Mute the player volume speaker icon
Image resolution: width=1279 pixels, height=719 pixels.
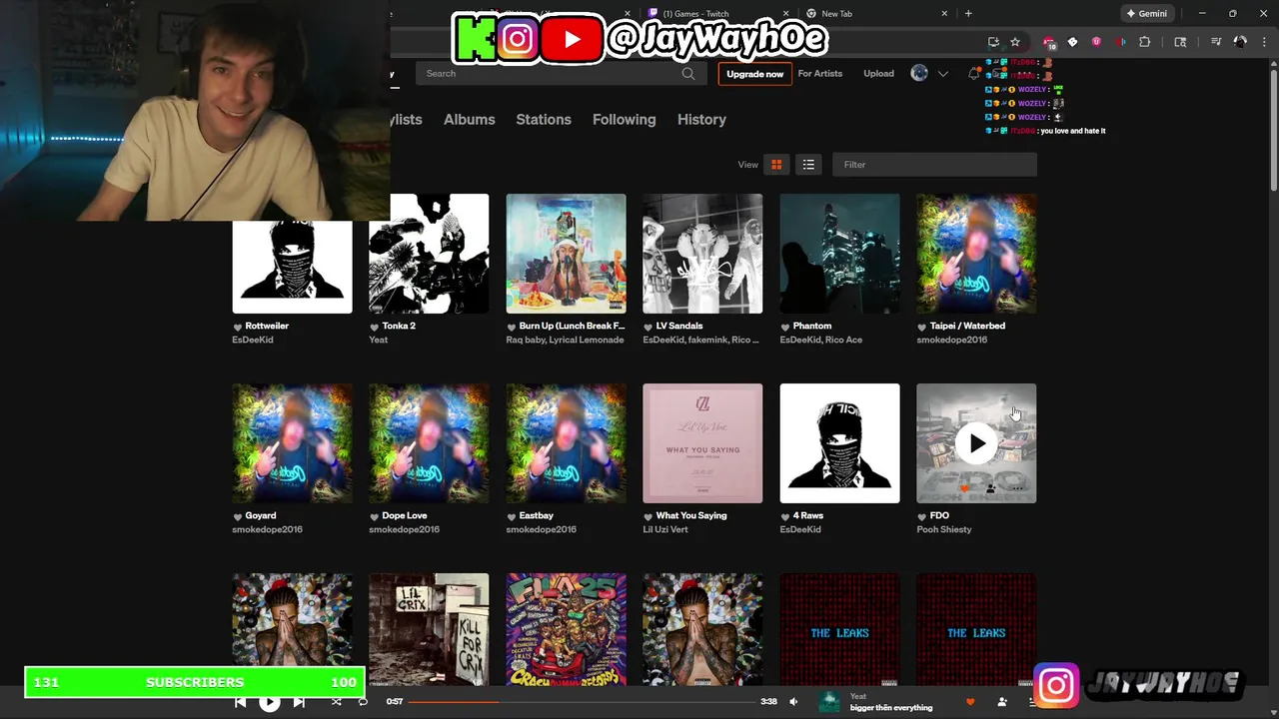[793, 702]
